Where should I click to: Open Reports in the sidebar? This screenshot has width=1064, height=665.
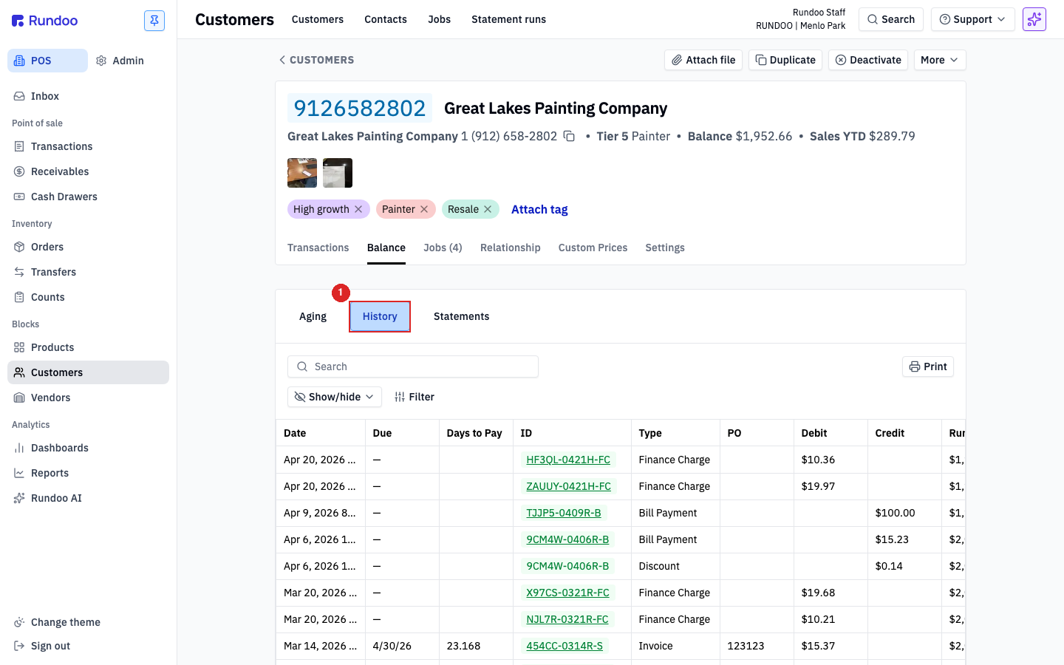89,473
